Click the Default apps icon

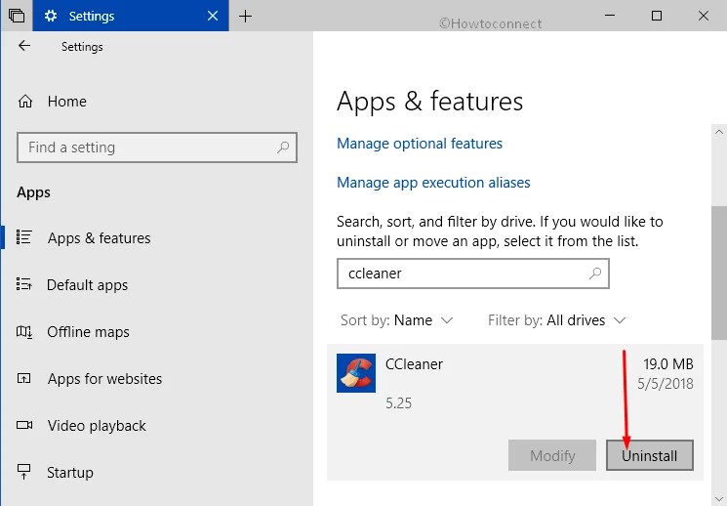[x=23, y=283]
